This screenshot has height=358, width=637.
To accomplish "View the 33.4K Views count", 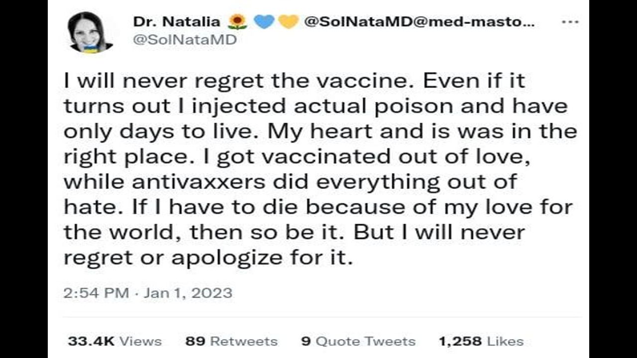I will click(x=114, y=341).
